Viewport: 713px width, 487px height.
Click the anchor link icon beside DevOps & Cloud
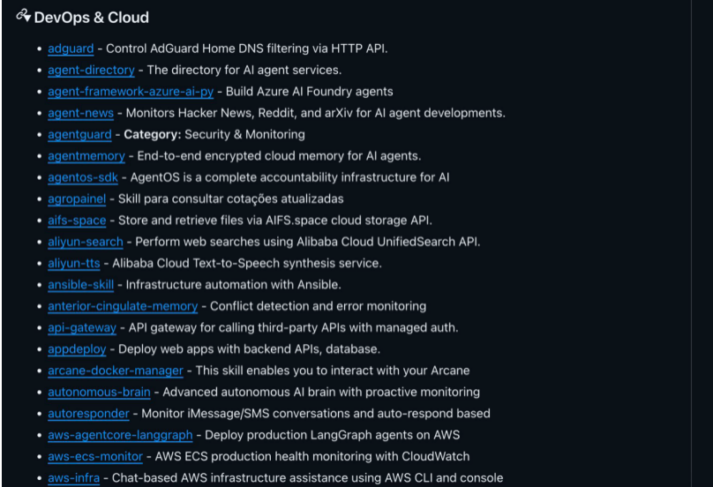tap(20, 16)
